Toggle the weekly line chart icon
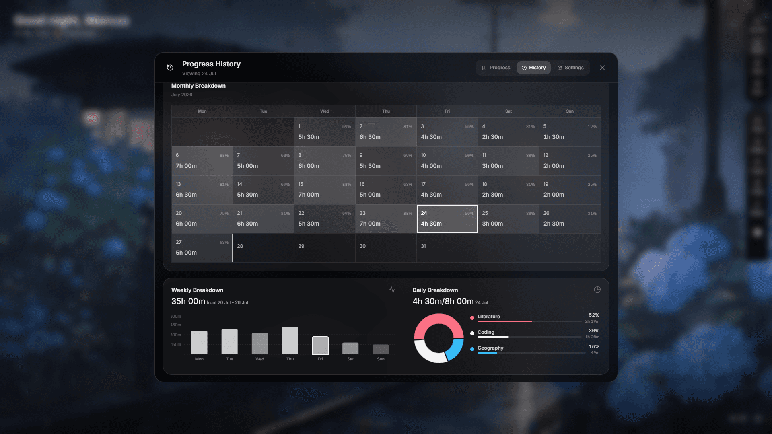 coord(392,290)
